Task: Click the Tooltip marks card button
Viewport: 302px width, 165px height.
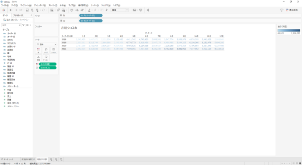Action: [x=46, y=58]
